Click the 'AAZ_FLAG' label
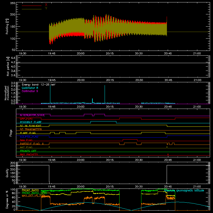This screenshot has width=213, height=213. 26,148
